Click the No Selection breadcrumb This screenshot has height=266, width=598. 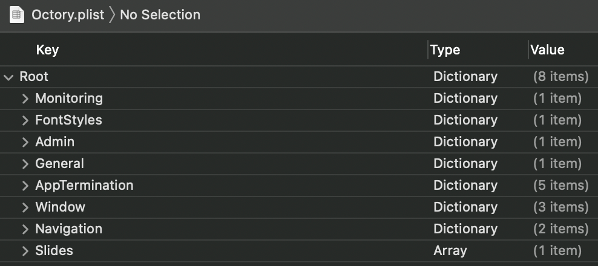pos(160,15)
